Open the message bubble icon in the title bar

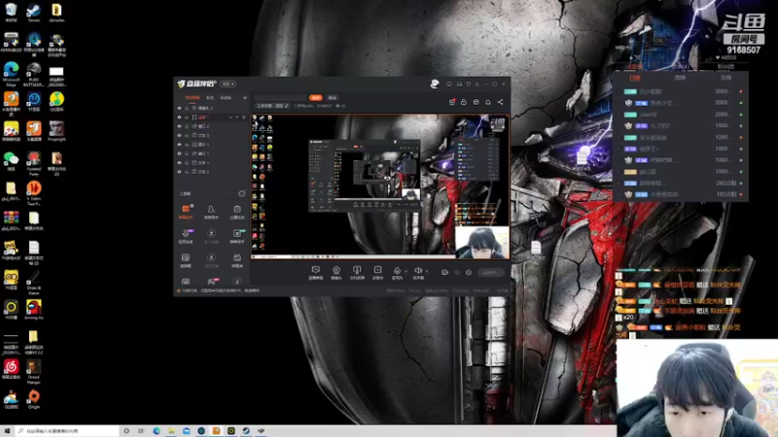tap(449, 84)
